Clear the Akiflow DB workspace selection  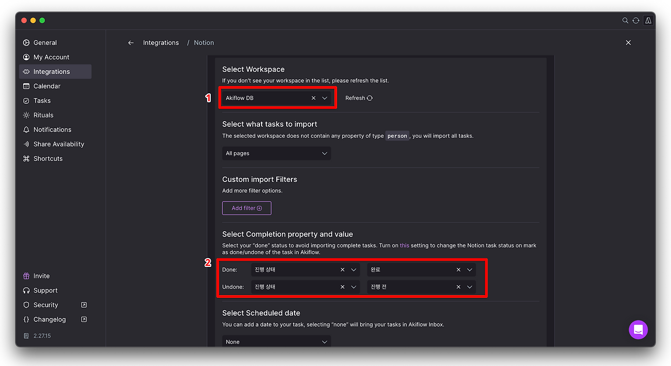[x=313, y=98]
